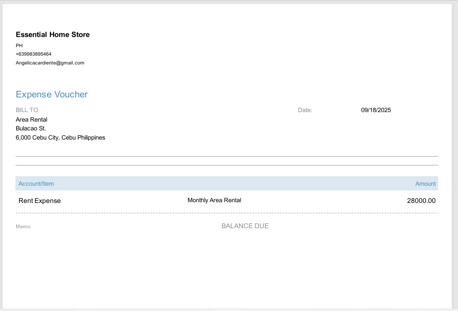
Task: Click the Date label
Action: pyautogui.click(x=305, y=110)
